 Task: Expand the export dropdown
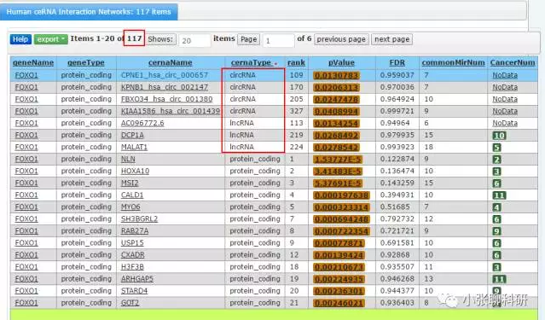pyautogui.click(x=50, y=39)
